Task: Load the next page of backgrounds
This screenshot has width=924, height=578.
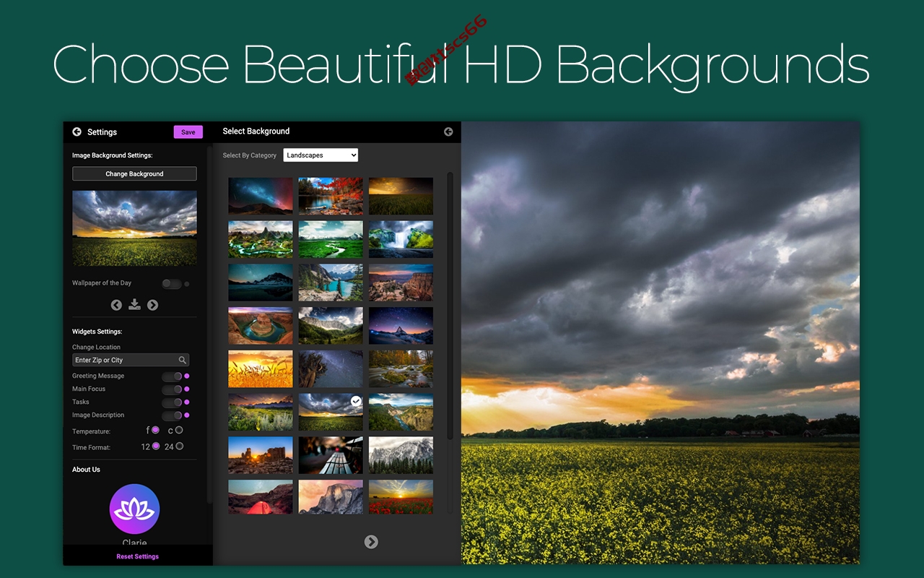Action: 371,542
